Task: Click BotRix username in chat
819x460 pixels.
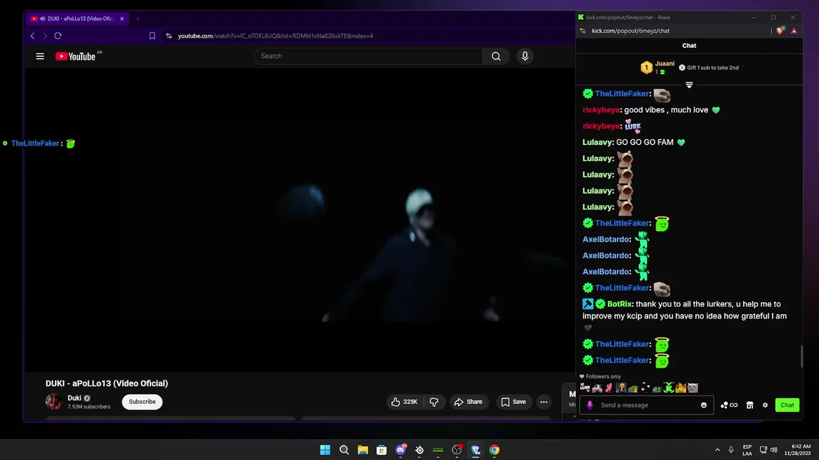Action: (620, 304)
